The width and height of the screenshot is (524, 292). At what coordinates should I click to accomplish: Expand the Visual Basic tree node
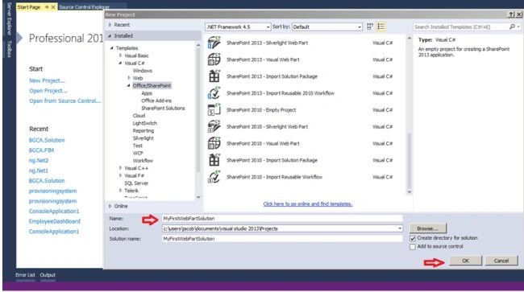click(x=120, y=56)
